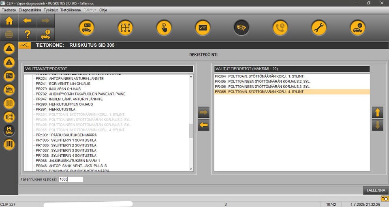
Task: Select PR364 in the selected files list
Action: (292, 76)
